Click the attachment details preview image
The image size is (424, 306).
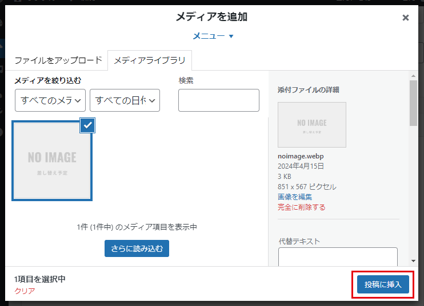(311, 125)
